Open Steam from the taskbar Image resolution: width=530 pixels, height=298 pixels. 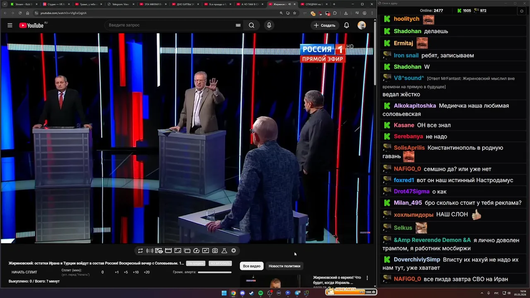coord(251,293)
